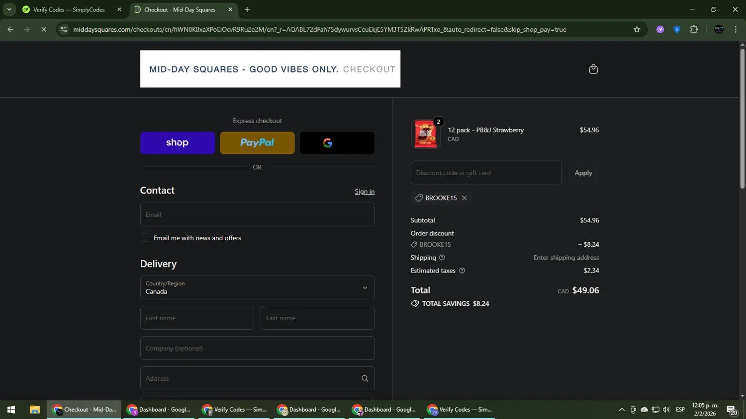Switch to the Verify Codes — SimplyCodes tab
746x419 pixels.
click(x=70, y=9)
